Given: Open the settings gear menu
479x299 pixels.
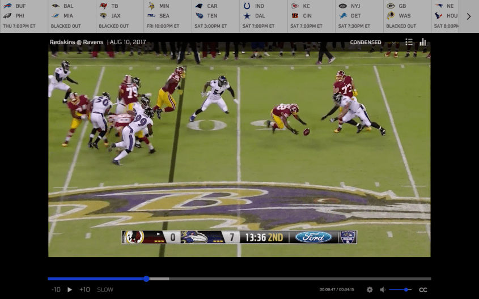Looking at the screenshot, I should click(370, 289).
